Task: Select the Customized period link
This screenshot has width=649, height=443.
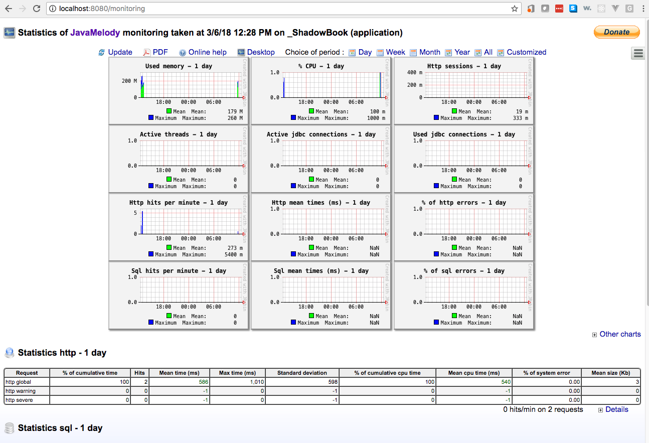Action: [x=527, y=52]
